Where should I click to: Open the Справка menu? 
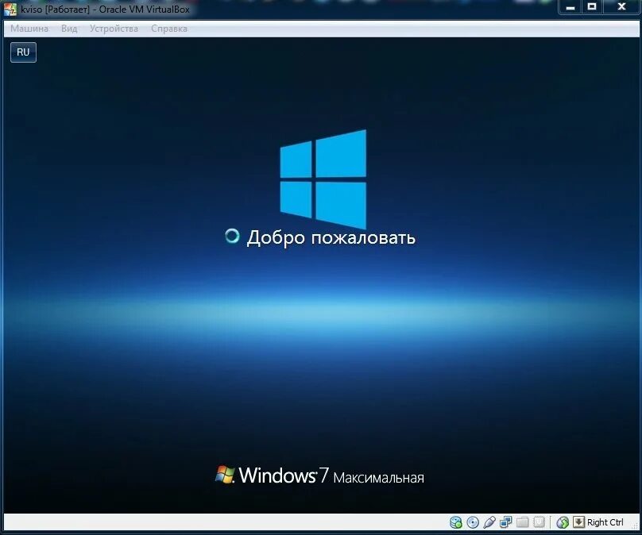[168, 28]
